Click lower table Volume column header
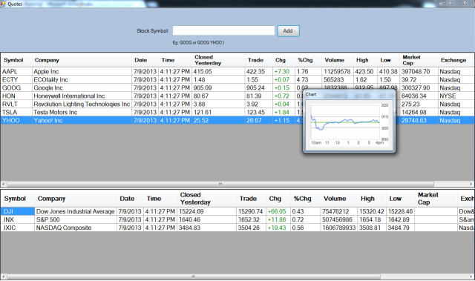 pos(338,199)
